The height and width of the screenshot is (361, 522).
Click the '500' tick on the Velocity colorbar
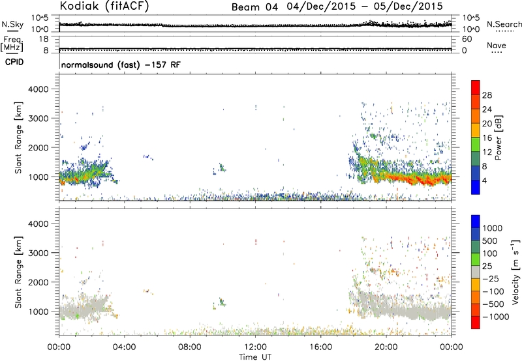click(490, 241)
